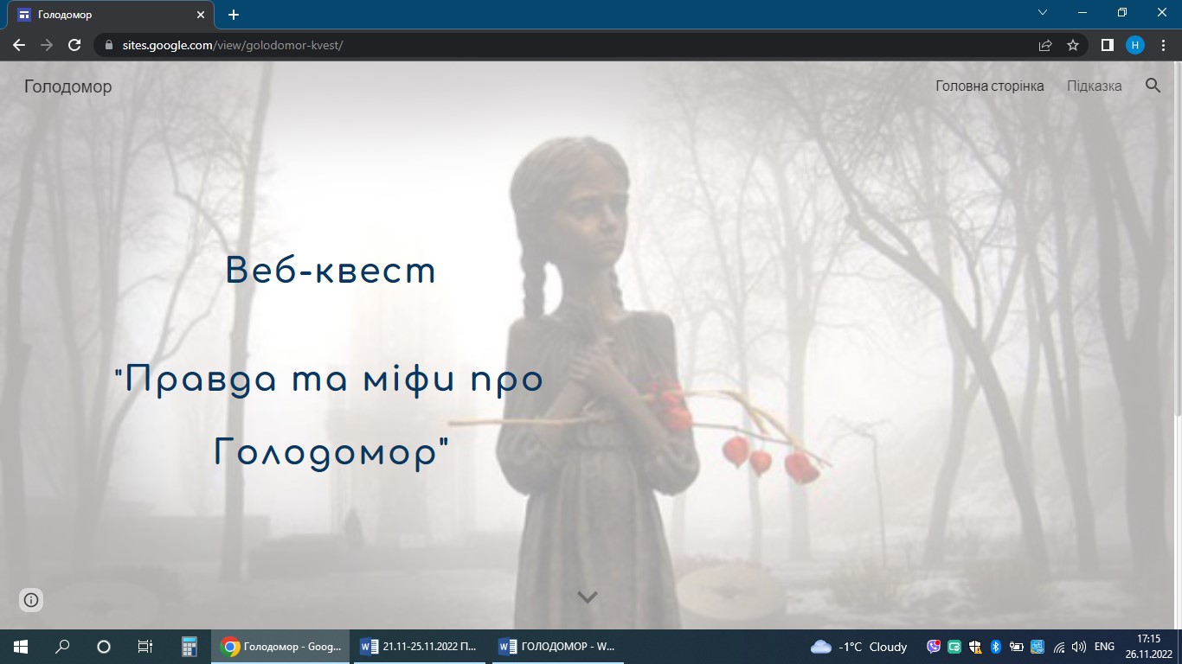Reload the page
Image resolution: width=1182 pixels, height=664 pixels.
coord(74,45)
